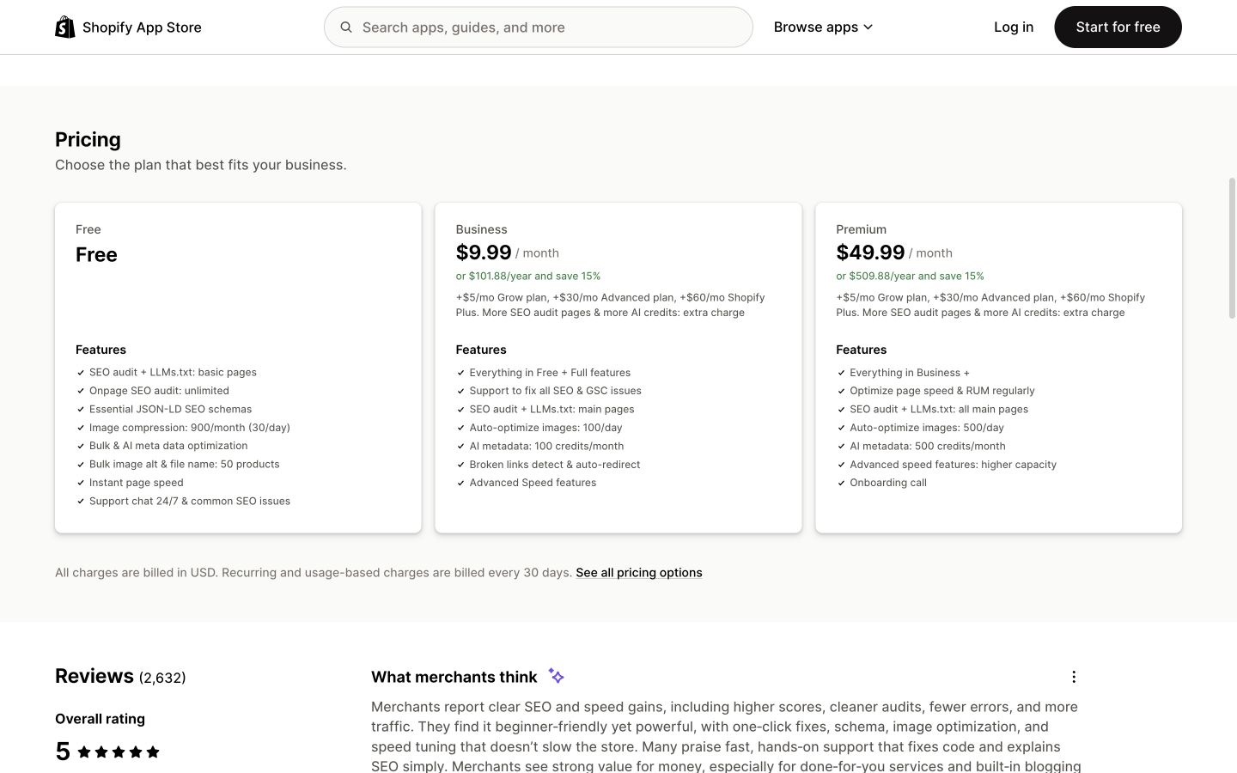Click 'Onboarding call' Premium feature

(888, 483)
